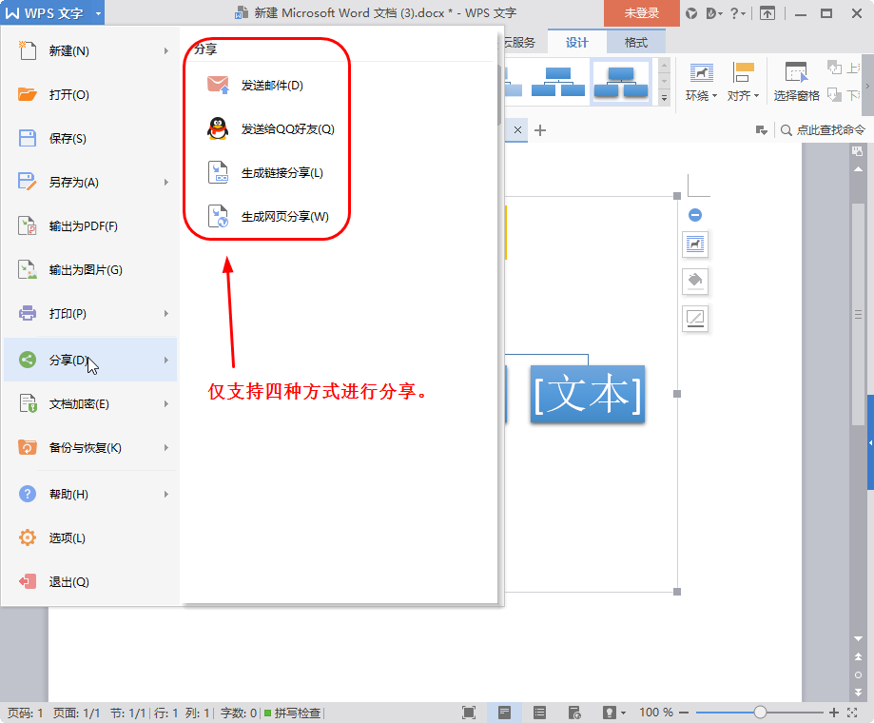Viewport: 874px width, 723px height.
Task: Choose 生成网页分享 to share as webpage
Action: point(268,216)
